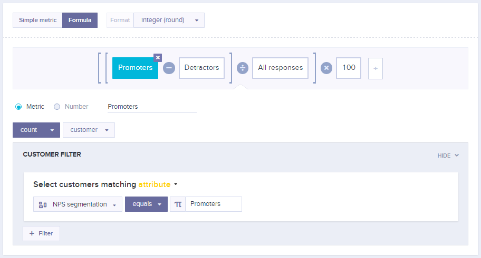Click the minus operator icon
Image resolution: width=481 pixels, height=258 pixels.
[169, 68]
